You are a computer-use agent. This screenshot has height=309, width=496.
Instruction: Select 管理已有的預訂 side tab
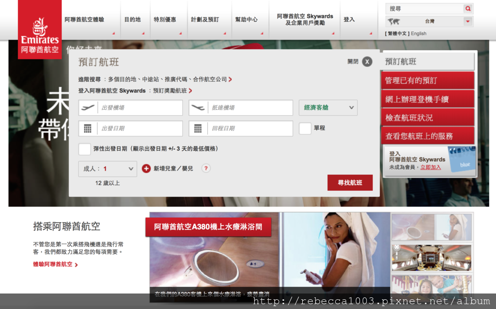[x=428, y=80]
